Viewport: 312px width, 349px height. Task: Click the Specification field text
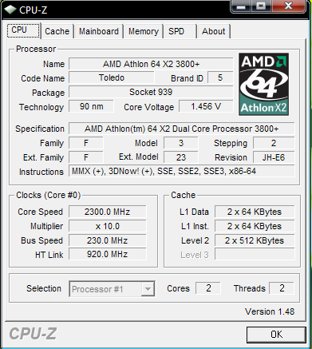point(182,129)
